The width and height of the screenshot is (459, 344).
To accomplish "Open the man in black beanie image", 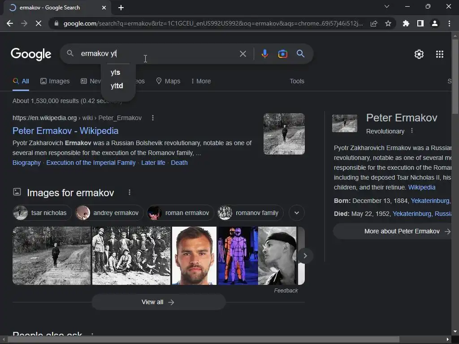I will (277, 256).
